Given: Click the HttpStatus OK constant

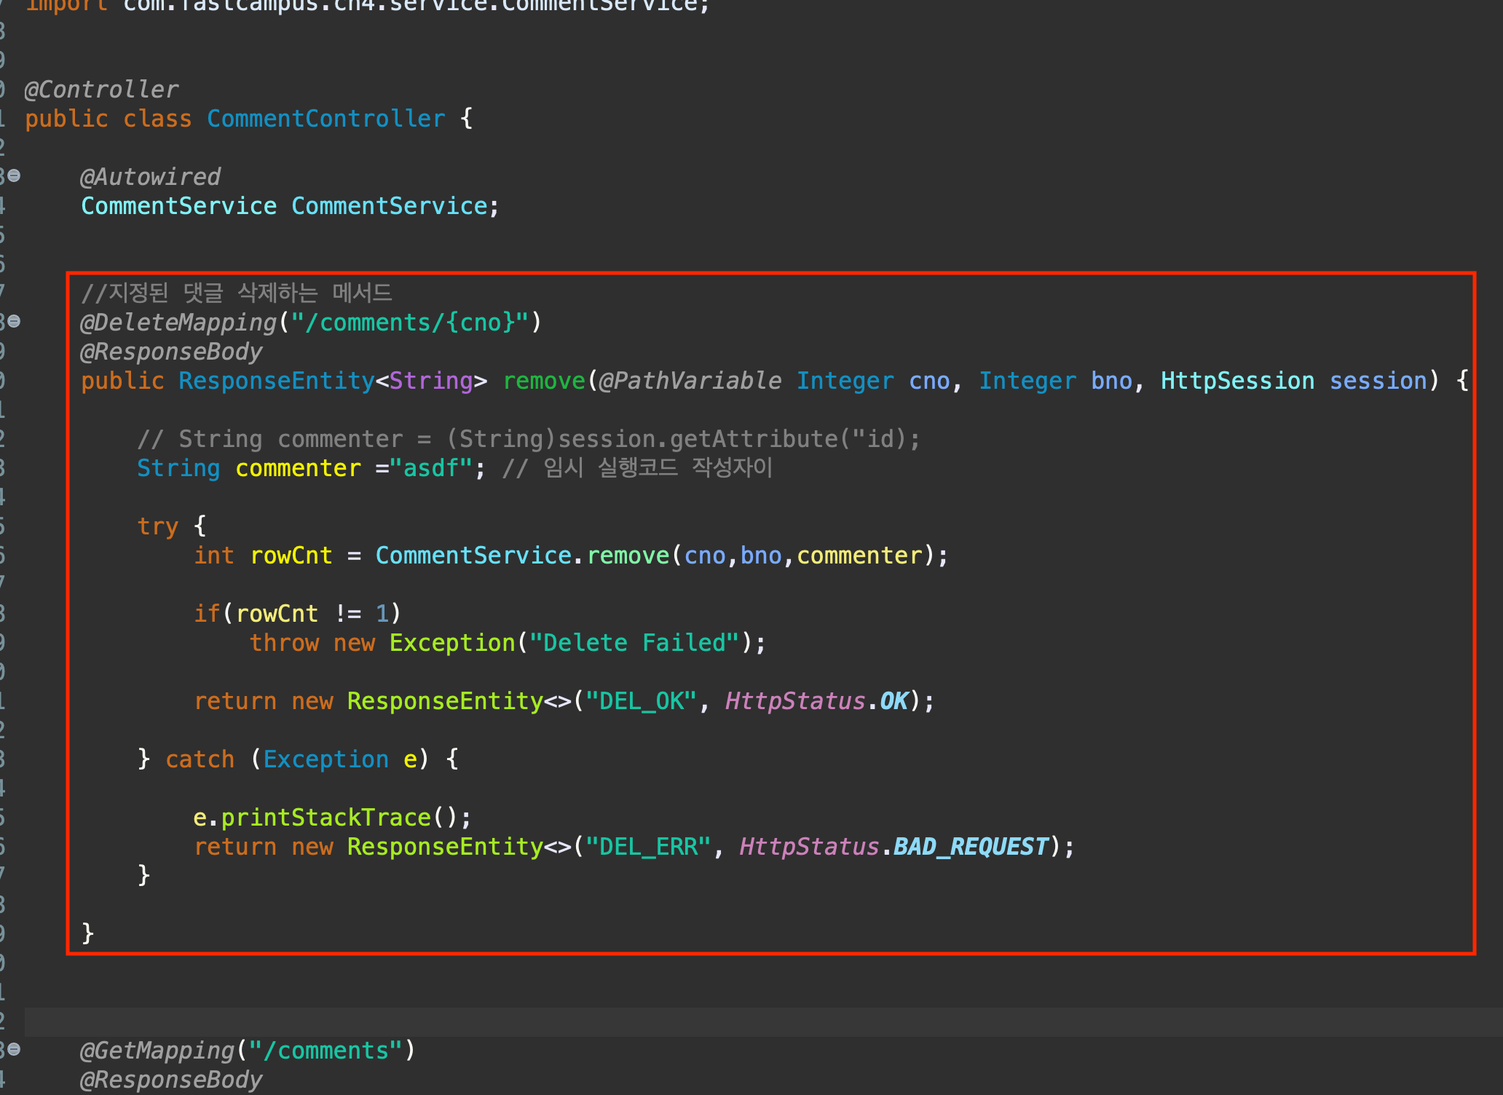Looking at the screenshot, I should tap(893, 701).
